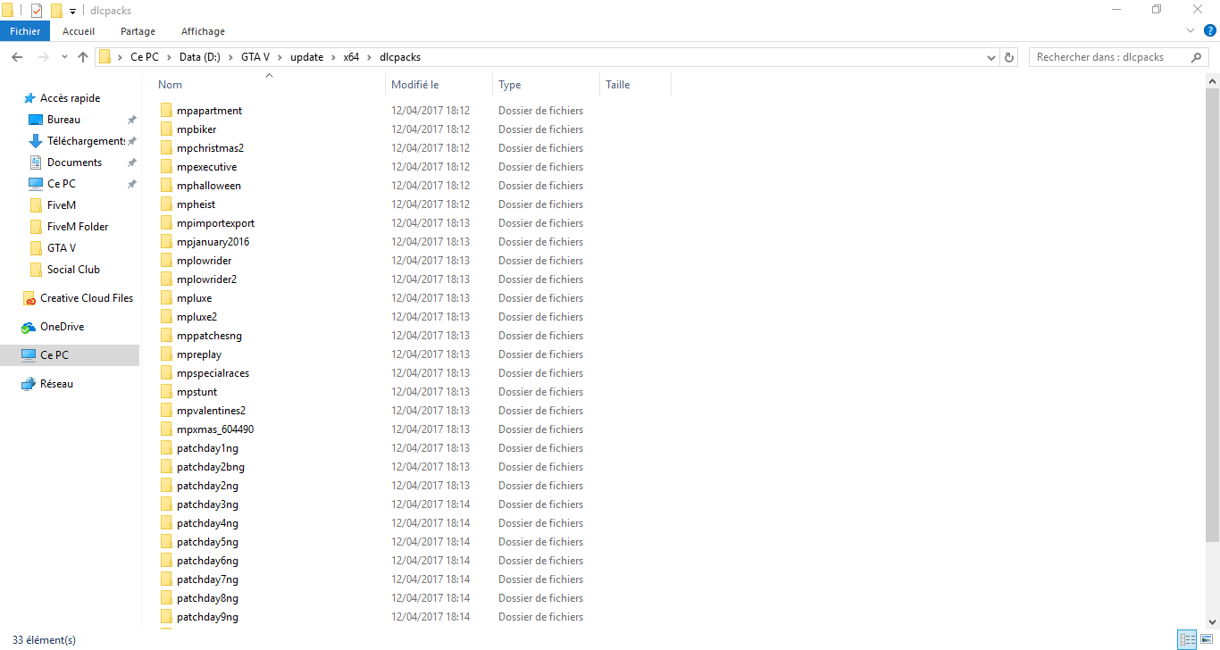Select the mpheist folder icon

(x=166, y=204)
